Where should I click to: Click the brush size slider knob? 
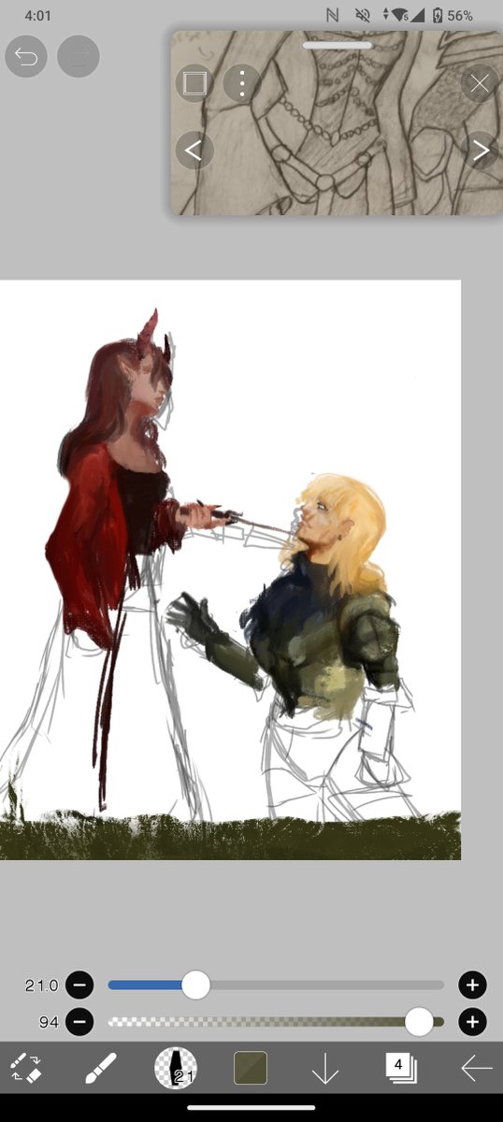(195, 985)
